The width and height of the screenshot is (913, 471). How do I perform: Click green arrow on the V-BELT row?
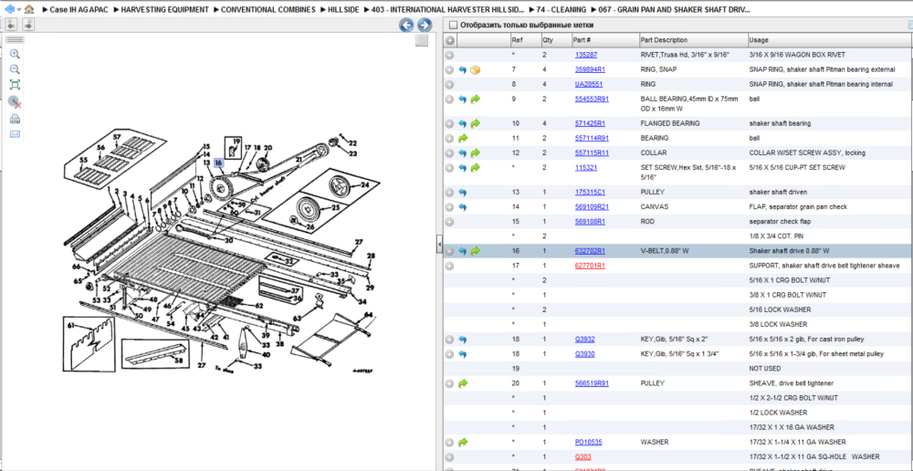[x=476, y=252]
